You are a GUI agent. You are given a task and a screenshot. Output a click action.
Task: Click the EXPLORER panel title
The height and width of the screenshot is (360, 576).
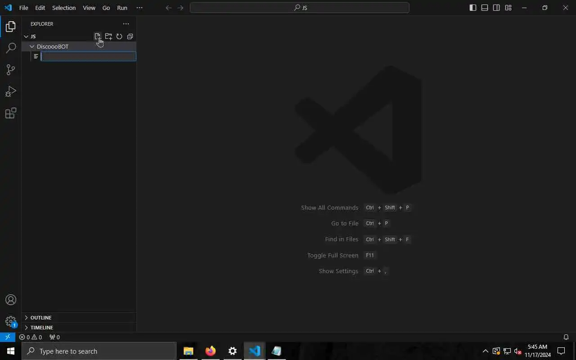tap(42, 24)
